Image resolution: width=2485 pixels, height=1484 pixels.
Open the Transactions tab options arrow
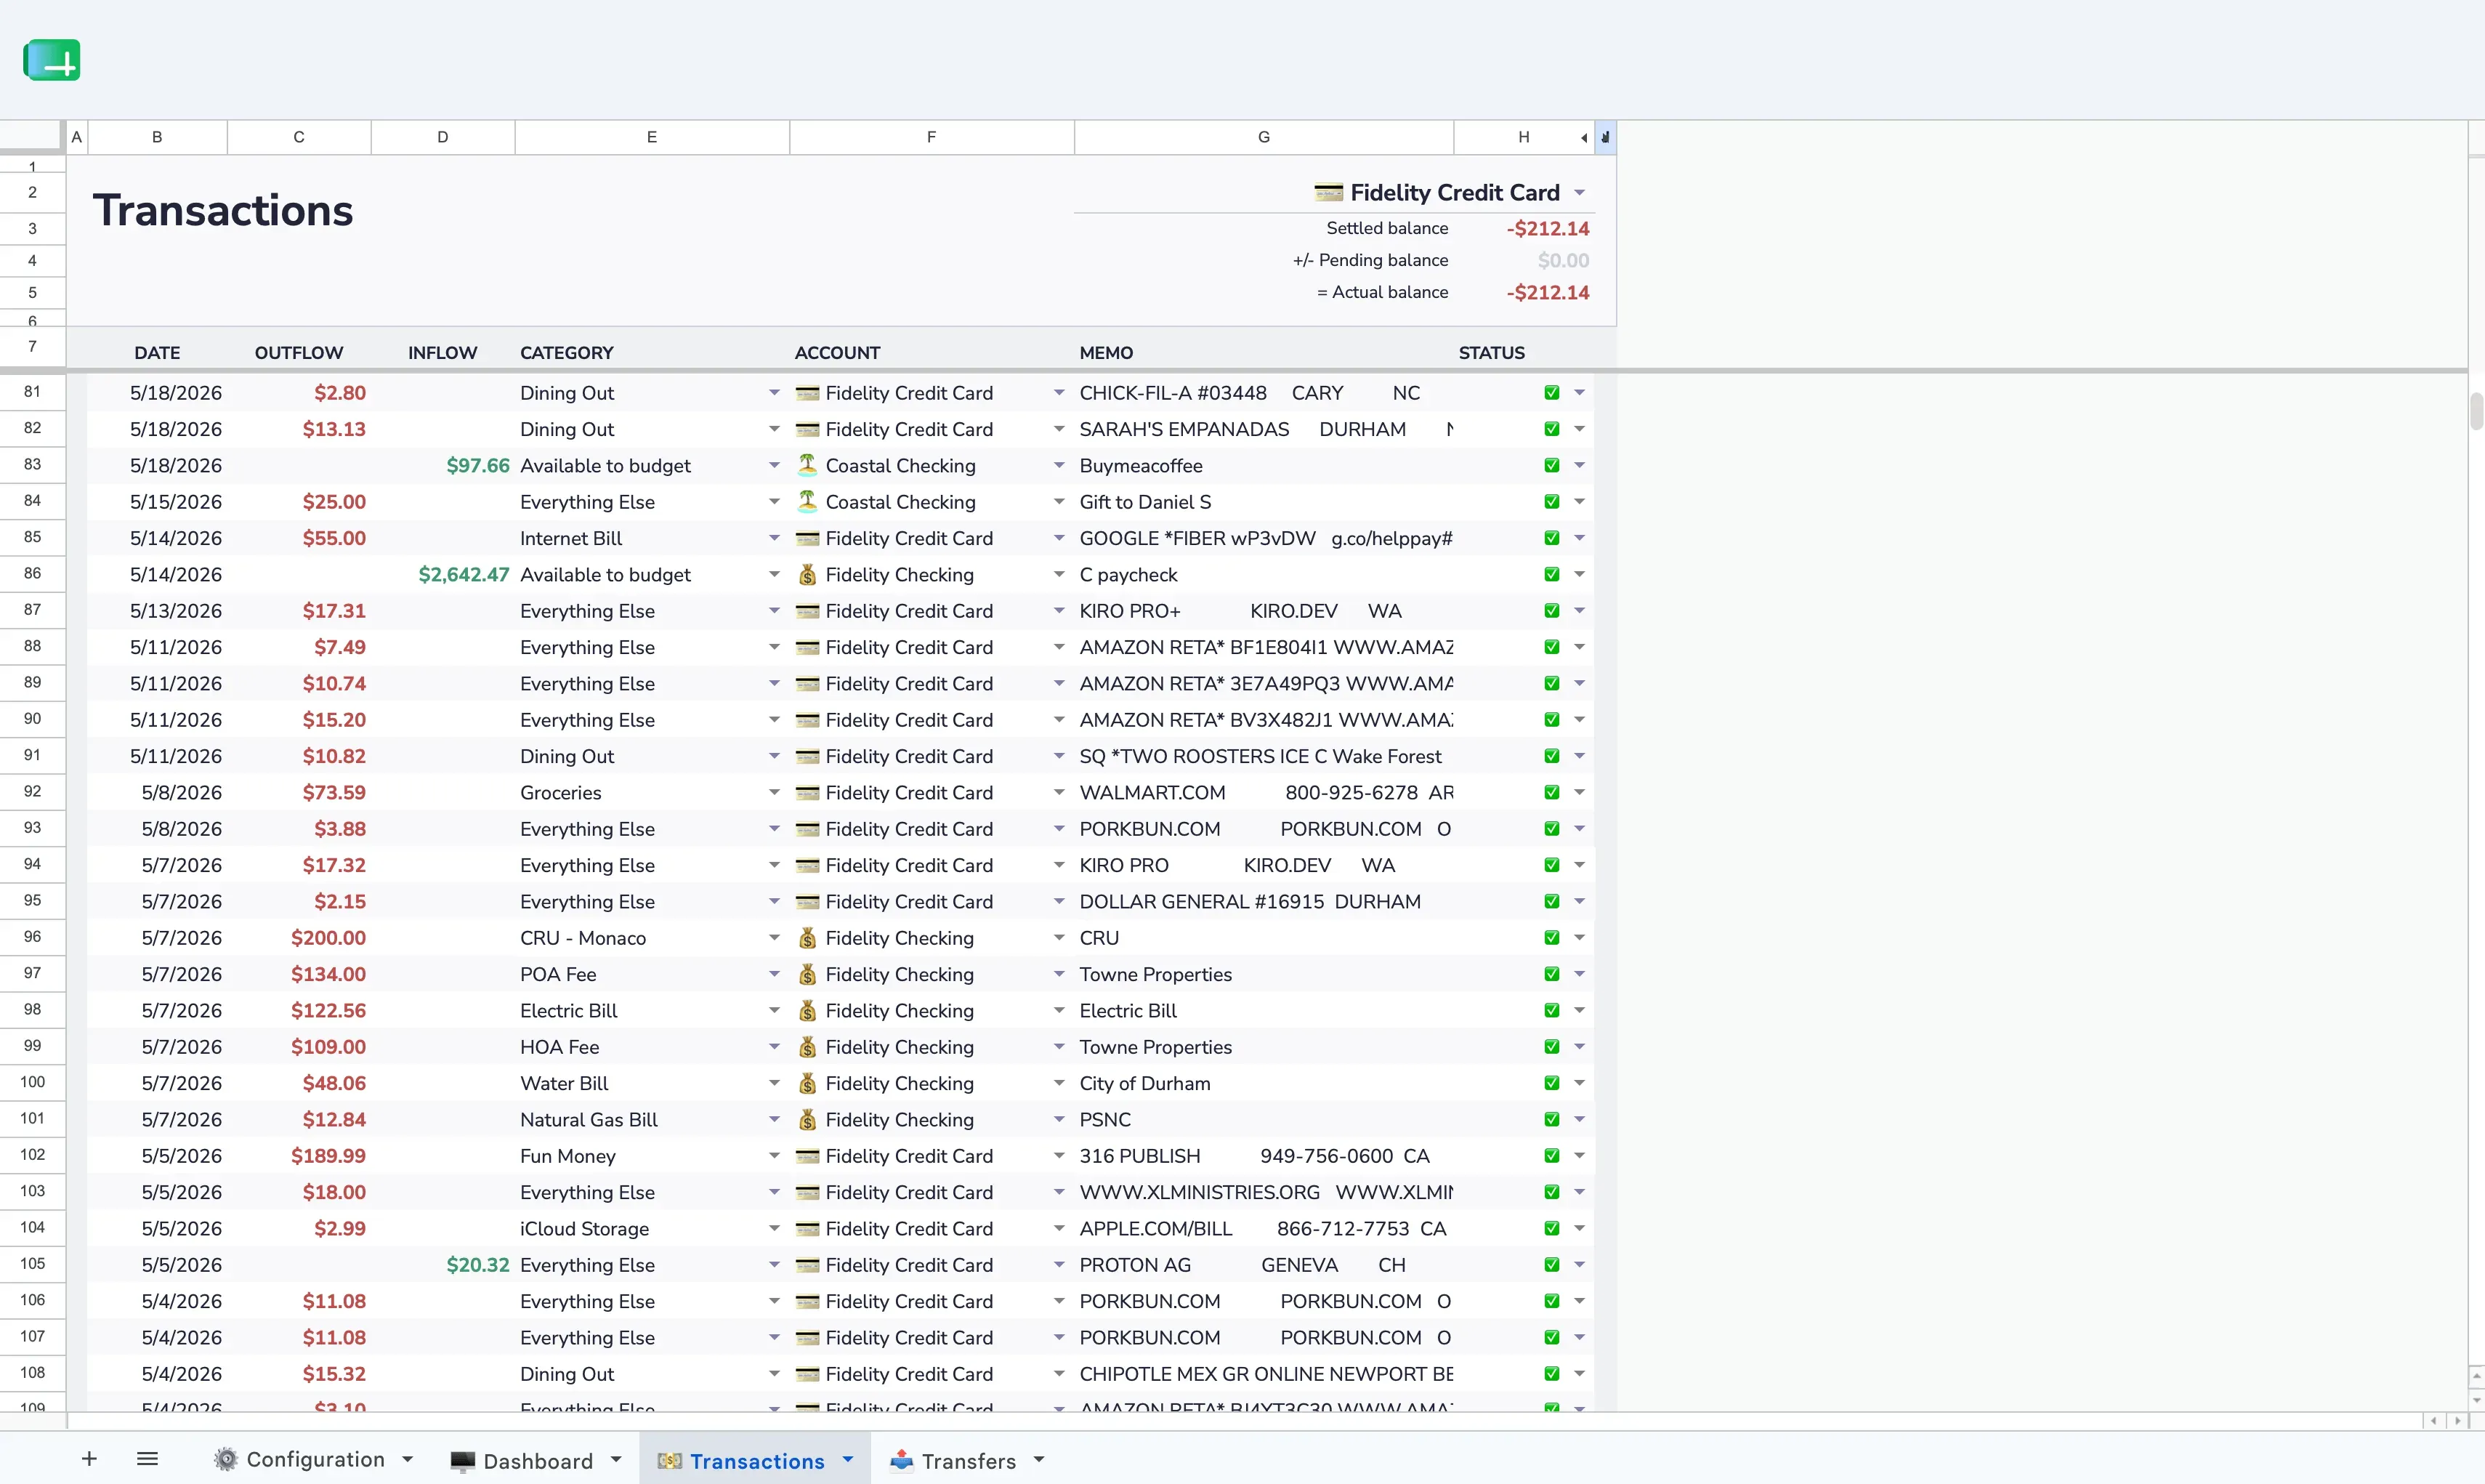coord(849,1460)
